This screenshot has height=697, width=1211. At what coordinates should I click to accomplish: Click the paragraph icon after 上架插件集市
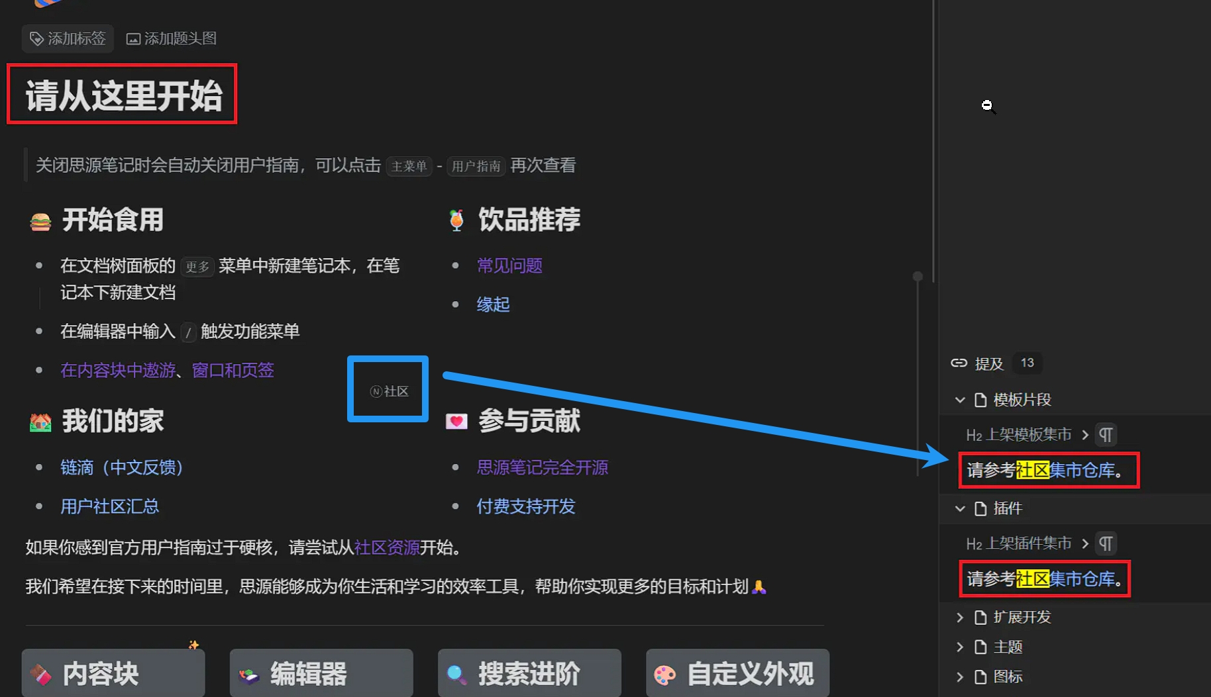[x=1105, y=543]
